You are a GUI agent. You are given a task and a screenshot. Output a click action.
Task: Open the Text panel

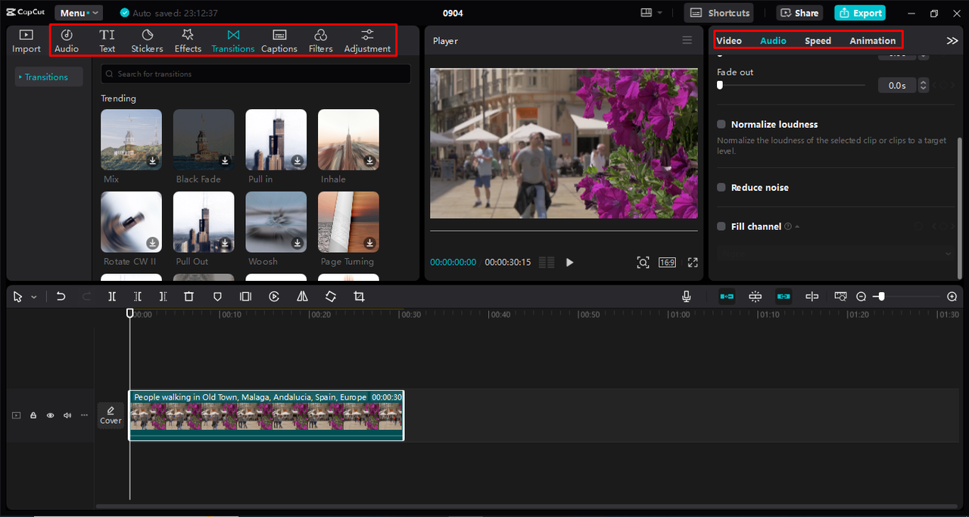107,41
